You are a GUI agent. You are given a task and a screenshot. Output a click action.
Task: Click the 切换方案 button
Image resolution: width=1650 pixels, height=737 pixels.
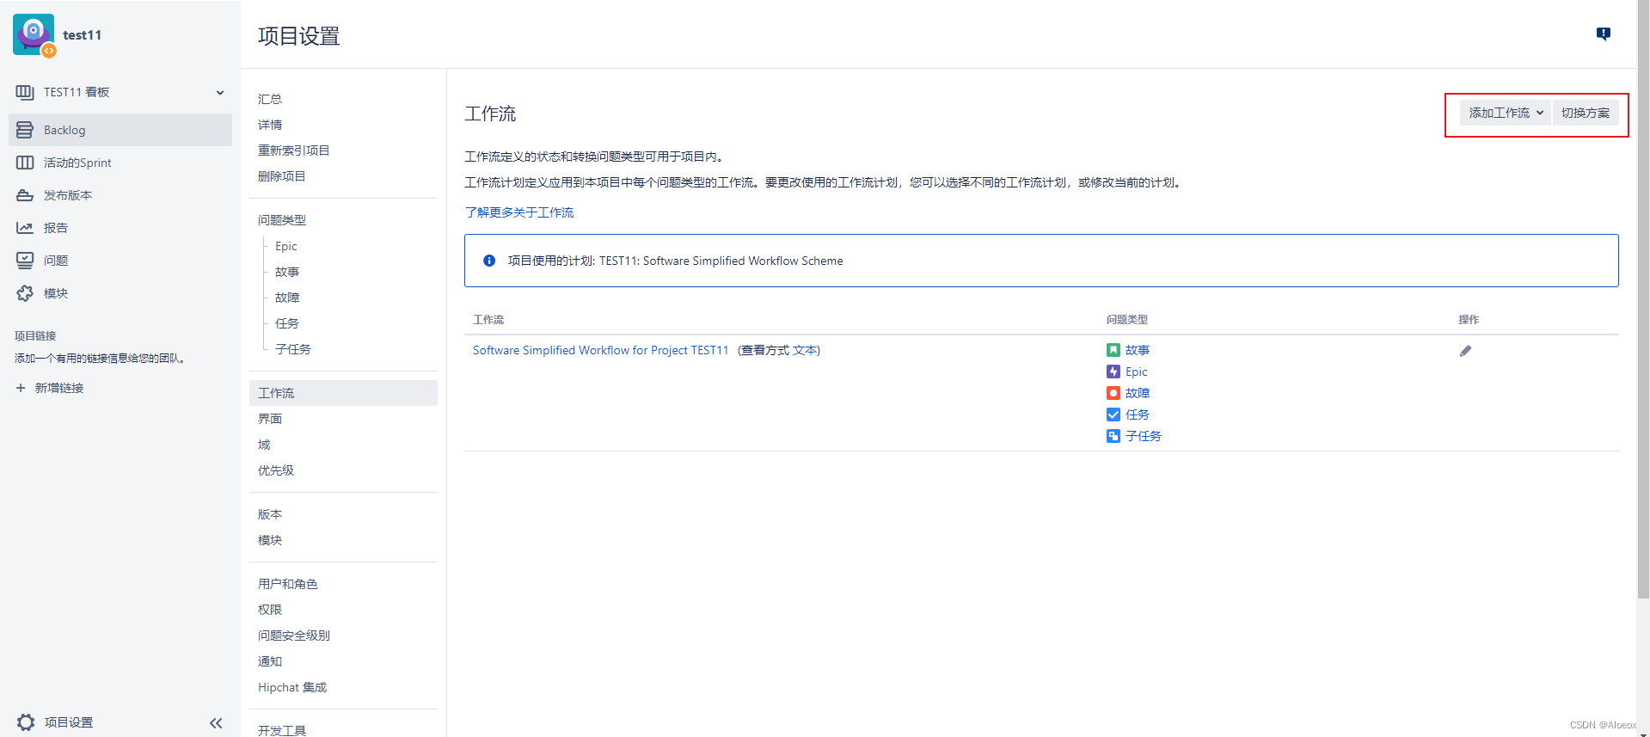point(1586,113)
